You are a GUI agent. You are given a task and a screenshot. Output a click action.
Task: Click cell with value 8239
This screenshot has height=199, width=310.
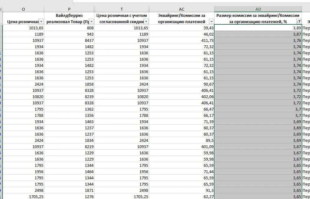69,97
